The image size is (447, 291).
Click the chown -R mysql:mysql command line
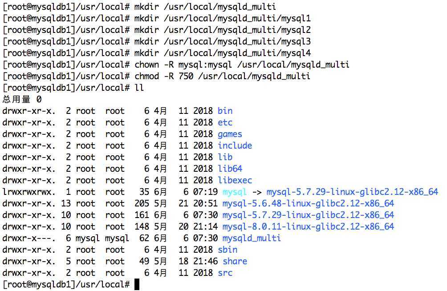[x=242, y=65]
